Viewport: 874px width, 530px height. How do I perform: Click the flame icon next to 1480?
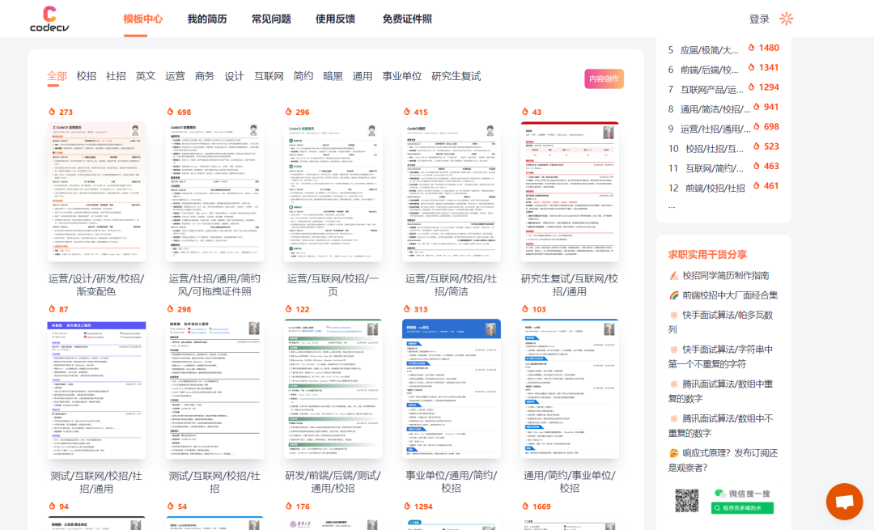(x=751, y=48)
